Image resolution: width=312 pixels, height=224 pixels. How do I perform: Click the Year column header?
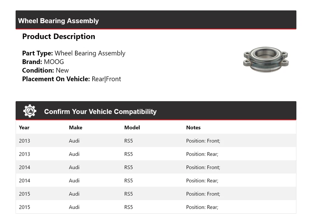click(x=24, y=127)
